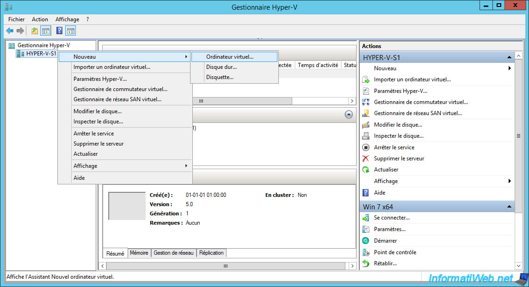Switch to the Mémoire tab
529x287 pixels.
[139, 253]
